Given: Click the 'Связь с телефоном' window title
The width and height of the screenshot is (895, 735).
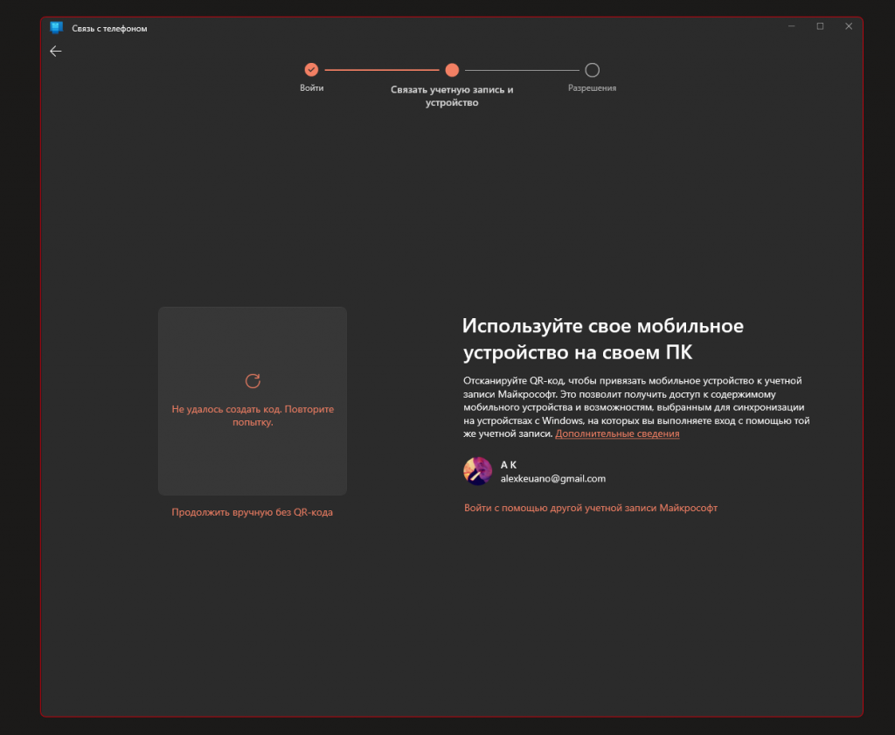Looking at the screenshot, I should click(x=109, y=29).
